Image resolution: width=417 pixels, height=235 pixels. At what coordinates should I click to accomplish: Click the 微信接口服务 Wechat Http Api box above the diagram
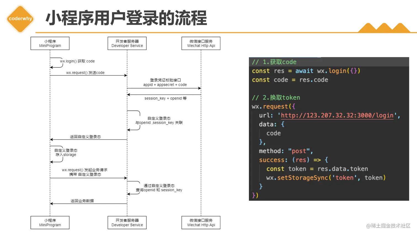point(201,43)
